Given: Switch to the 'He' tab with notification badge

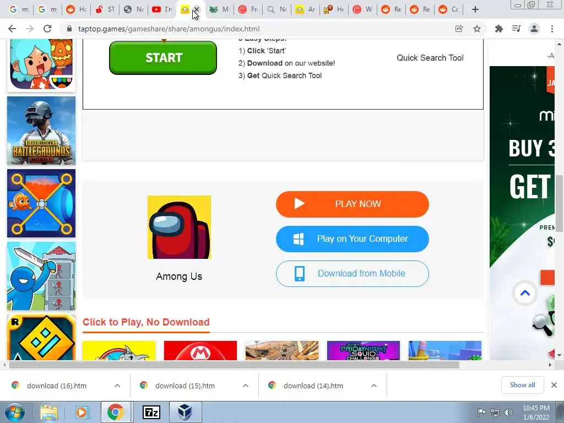Looking at the screenshot, I should [x=334, y=9].
